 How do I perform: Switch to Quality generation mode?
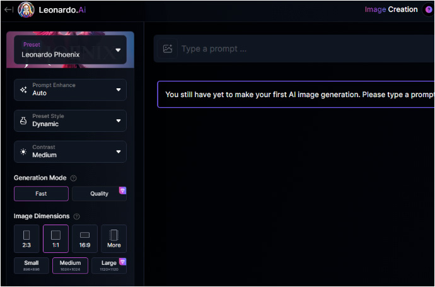[99, 194]
